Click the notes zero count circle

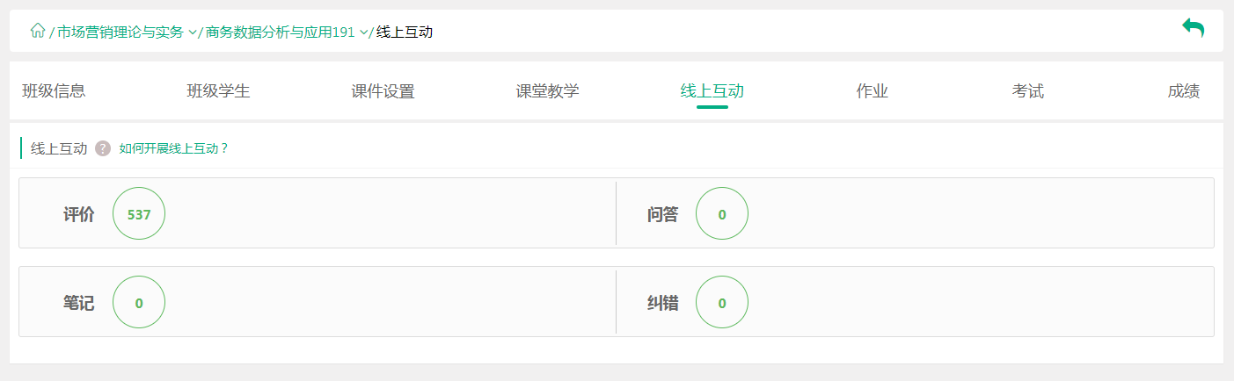tap(139, 303)
